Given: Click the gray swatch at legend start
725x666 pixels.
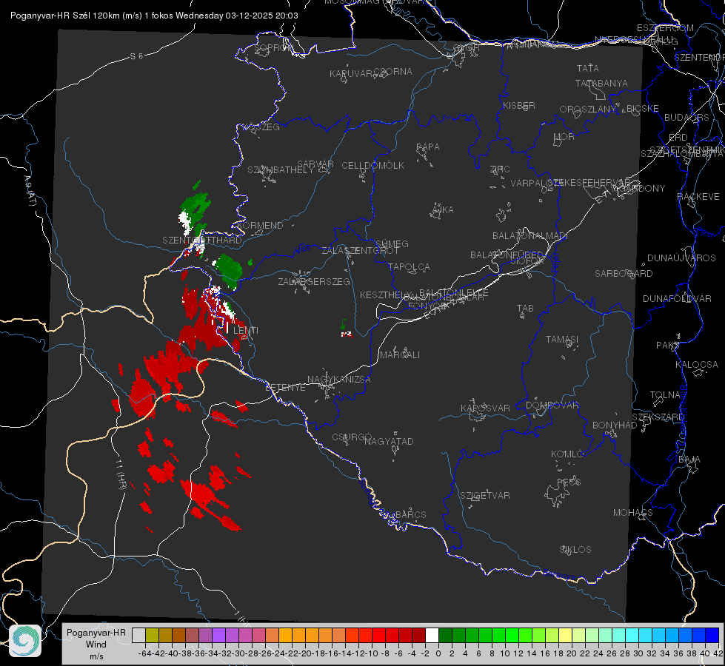Looking at the screenshot, I should coord(138,636).
